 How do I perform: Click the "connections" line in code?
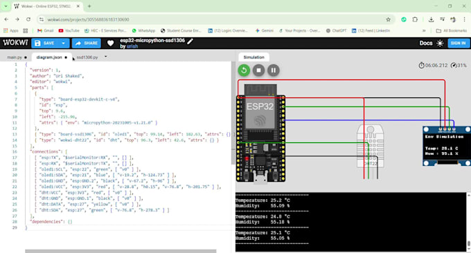pyautogui.click(x=48, y=151)
